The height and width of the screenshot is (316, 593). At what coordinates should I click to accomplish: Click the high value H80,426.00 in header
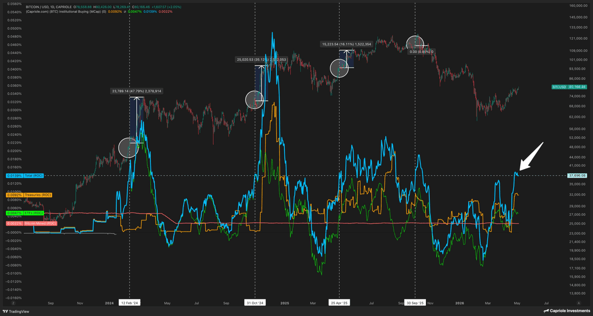102,7
